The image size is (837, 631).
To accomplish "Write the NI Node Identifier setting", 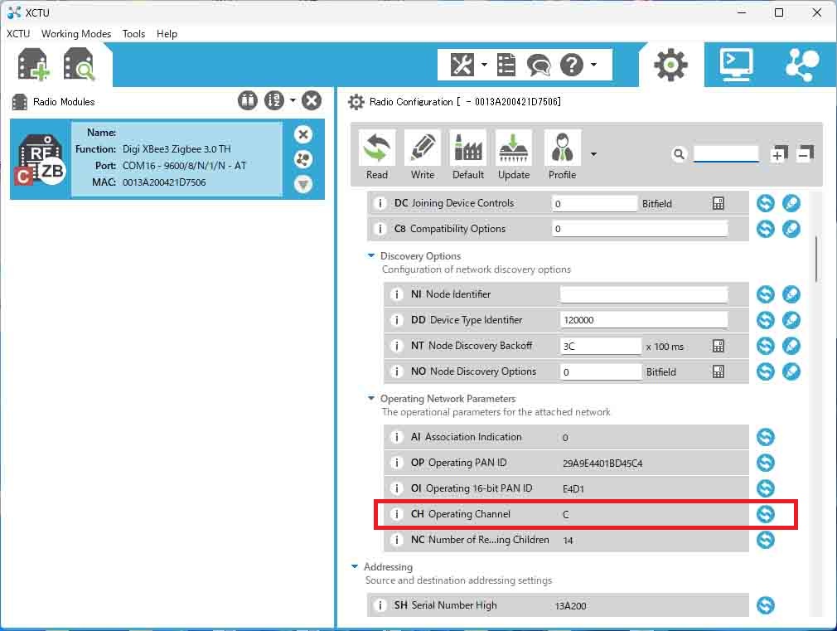I will click(791, 294).
